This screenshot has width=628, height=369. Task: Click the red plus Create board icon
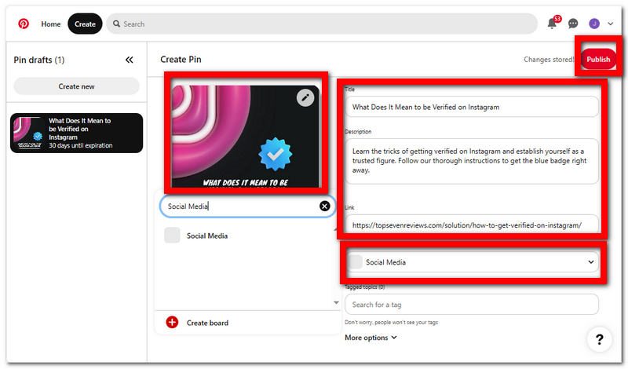coord(172,323)
